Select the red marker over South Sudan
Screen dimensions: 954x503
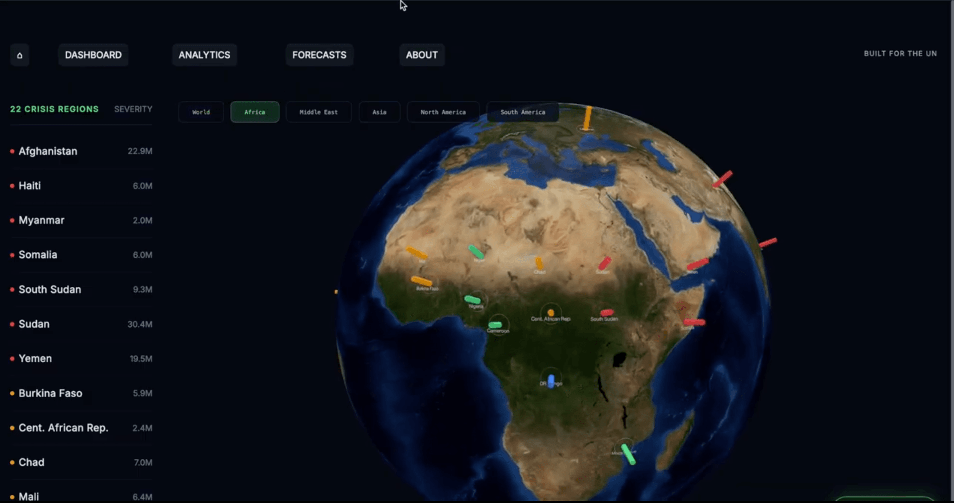[607, 311]
